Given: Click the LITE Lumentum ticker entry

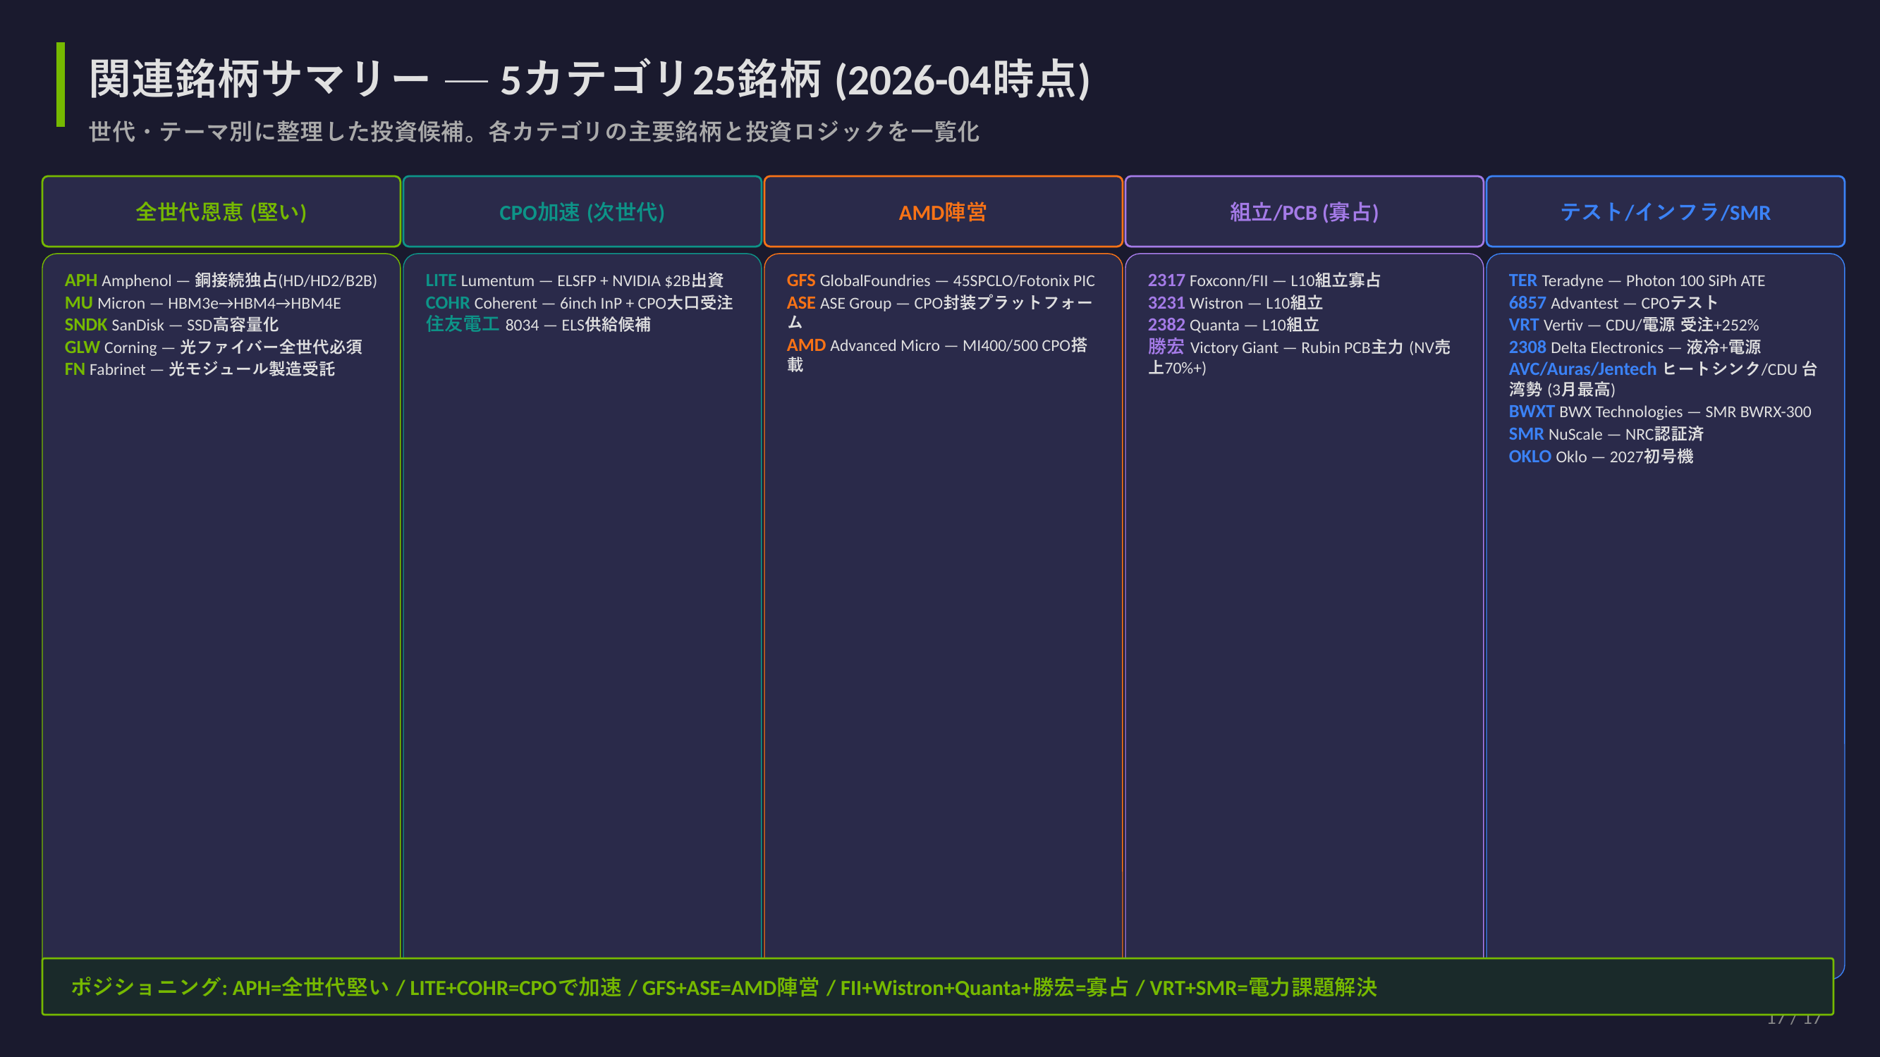Looking at the screenshot, I should pos(573,280).
